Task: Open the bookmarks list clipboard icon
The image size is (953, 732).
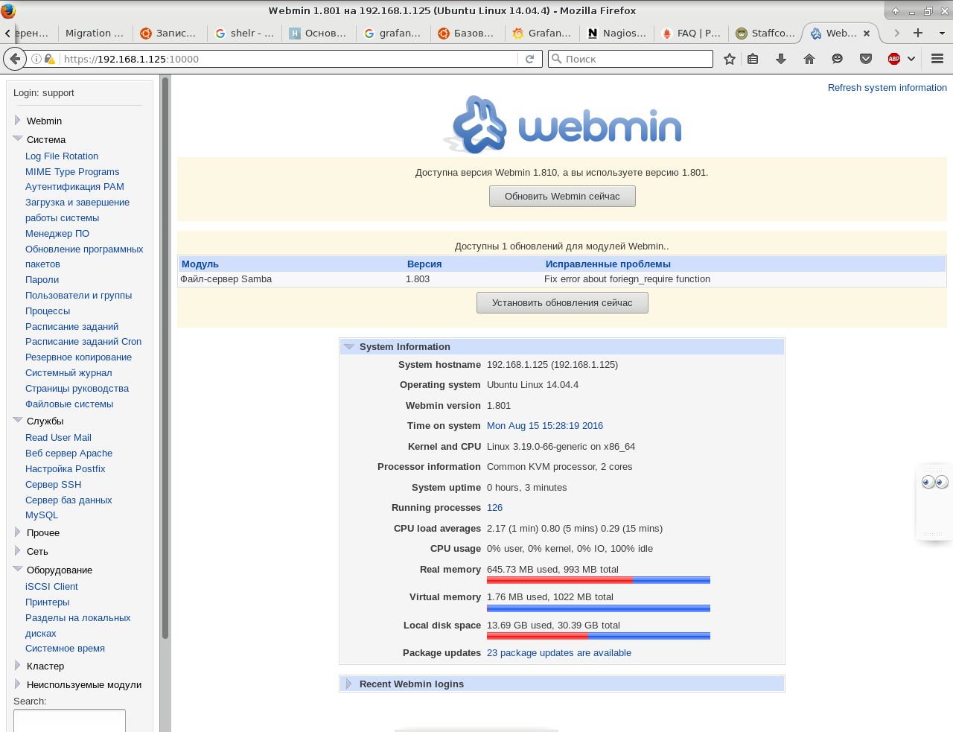Action: (x=752, y=57)
